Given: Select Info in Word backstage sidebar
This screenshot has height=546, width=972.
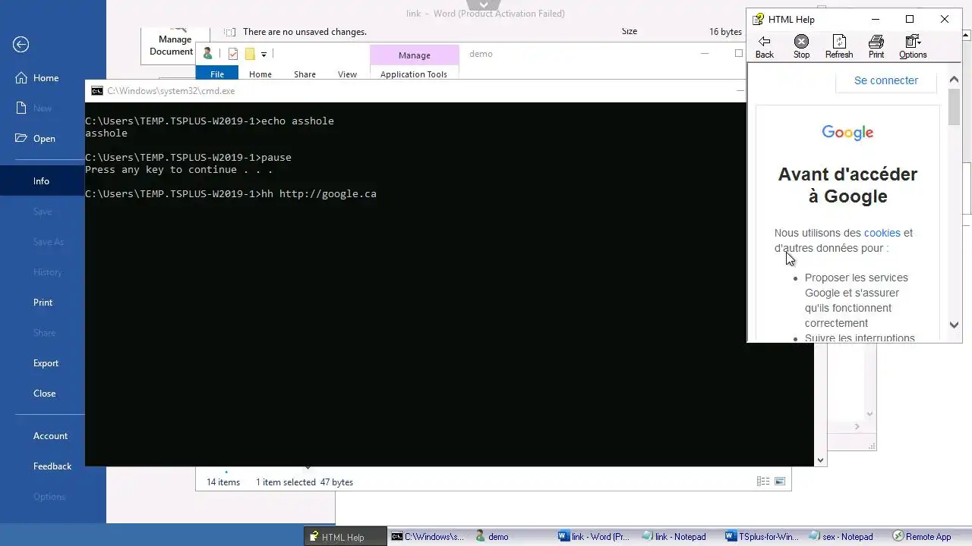Looking at the screenshot, I should tap(41, 181).
